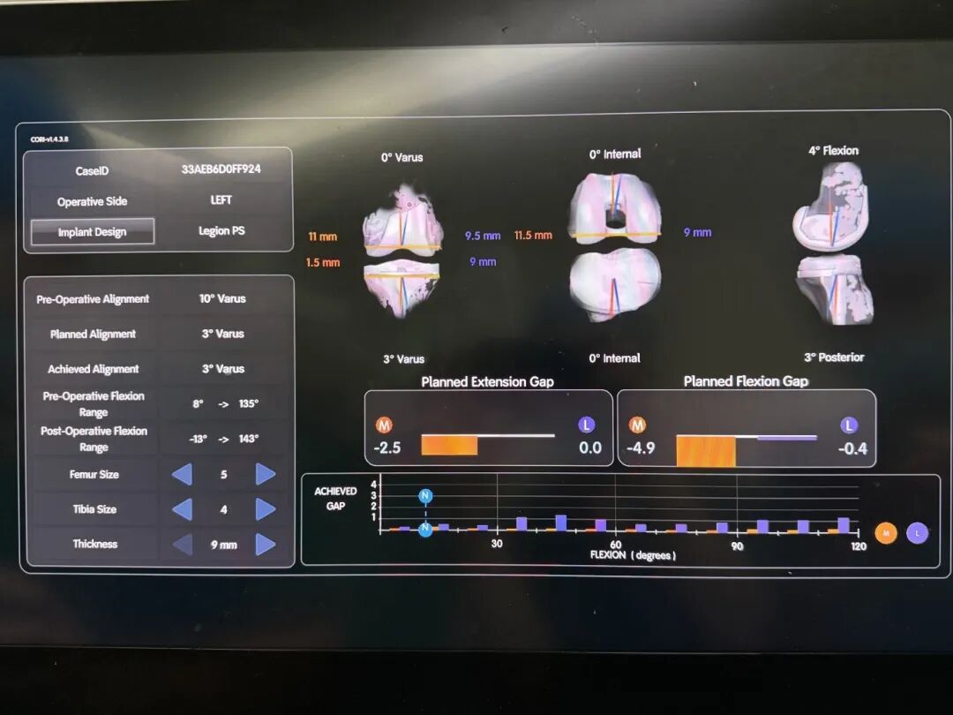Click the Implant Design button
Screen dimensions: 953x715
[93, 232]
